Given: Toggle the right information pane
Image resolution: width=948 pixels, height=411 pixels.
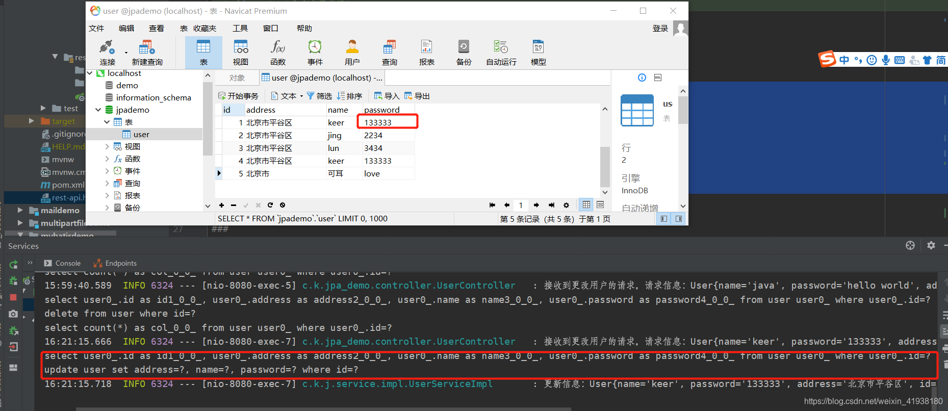Looking at the screenshot, I should tap(679, 219).
